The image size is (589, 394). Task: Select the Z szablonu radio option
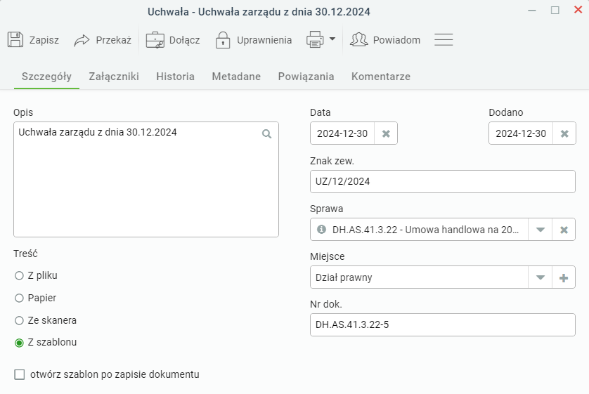[x=19, y=343]
